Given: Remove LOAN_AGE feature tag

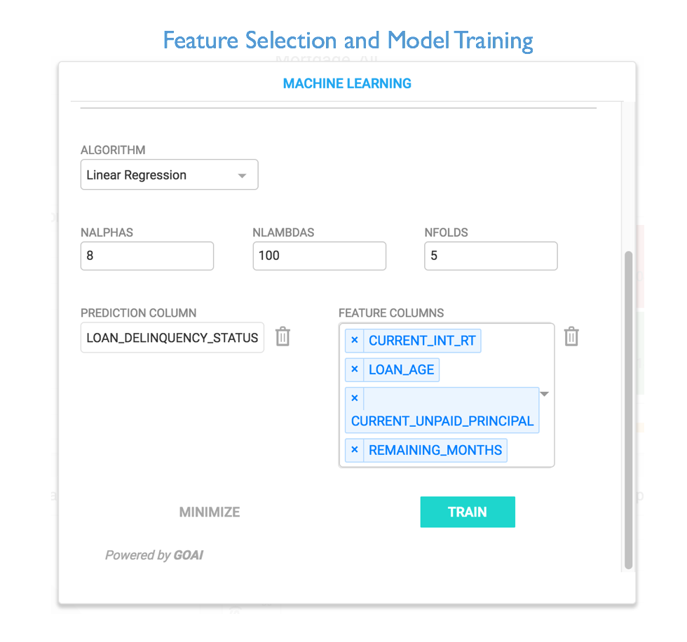Looking at the screenshot, I should [355, 369].
